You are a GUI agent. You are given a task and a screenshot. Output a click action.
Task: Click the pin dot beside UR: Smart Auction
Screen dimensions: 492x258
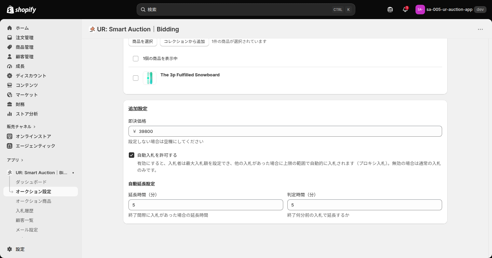click(73, 173)
